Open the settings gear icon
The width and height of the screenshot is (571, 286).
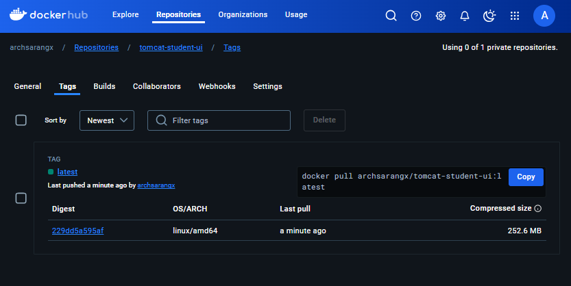441,15
